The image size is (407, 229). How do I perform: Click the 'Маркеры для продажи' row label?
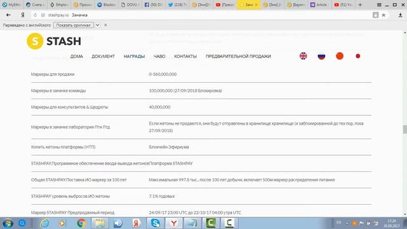coord(53,74)
